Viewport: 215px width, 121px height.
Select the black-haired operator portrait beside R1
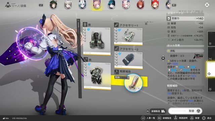click(x=168, y=5)
